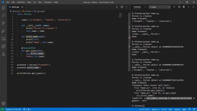Close the demo.py editor tab
Screen dimensions: 197x111
(22, 7)
